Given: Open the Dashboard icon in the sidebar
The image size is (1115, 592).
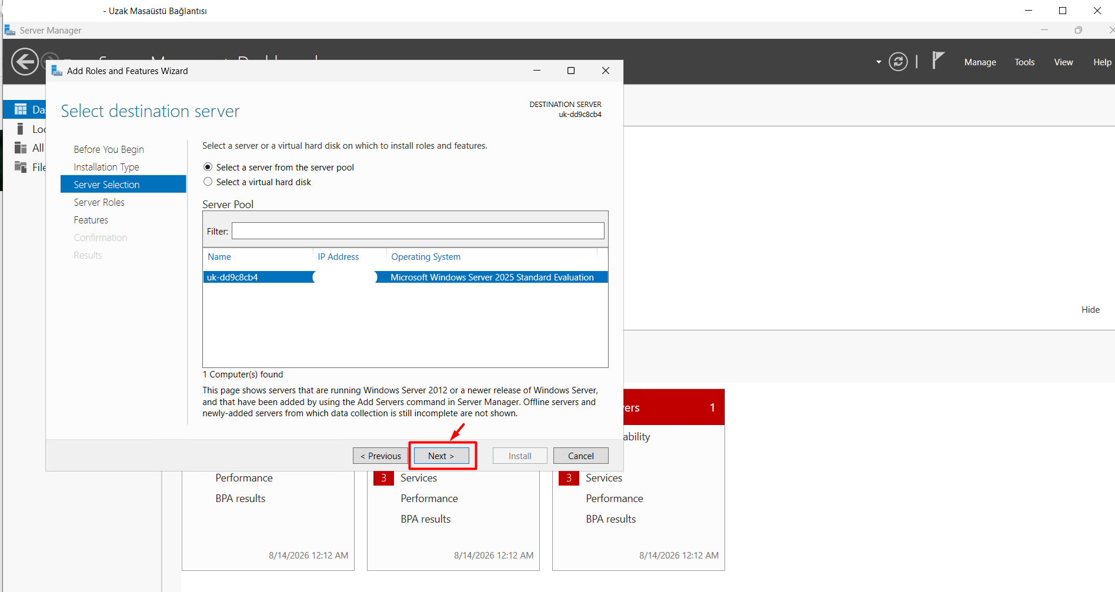Looking at the screenshot, I should click(21, 109).
